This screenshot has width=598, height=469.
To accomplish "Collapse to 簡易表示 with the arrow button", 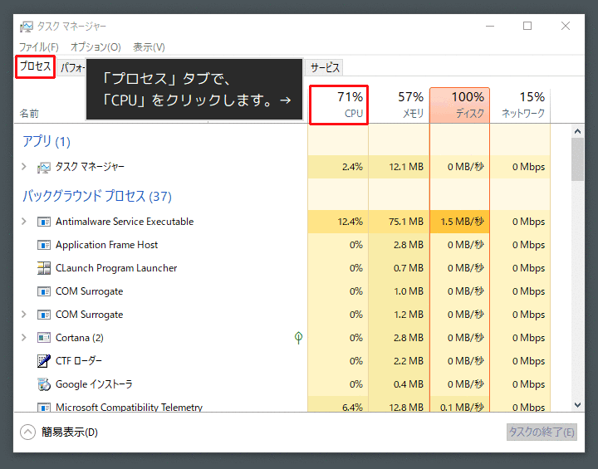I will click(28, 432).
